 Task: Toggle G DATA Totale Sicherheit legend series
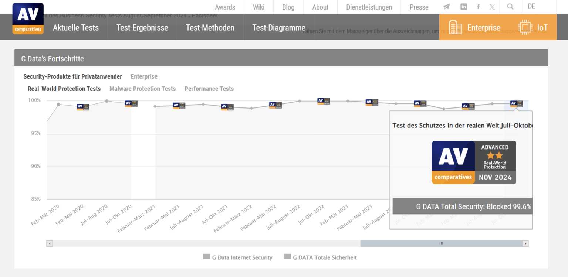pyautogui.click(x=320, y=257)
